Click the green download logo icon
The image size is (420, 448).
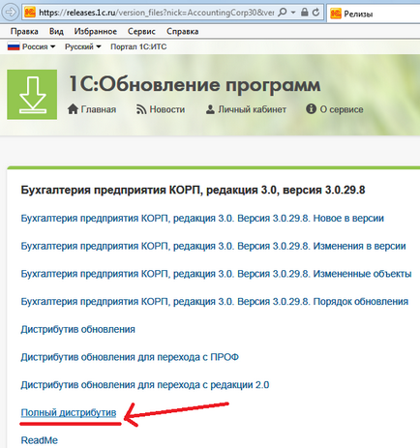click(32, 95)
